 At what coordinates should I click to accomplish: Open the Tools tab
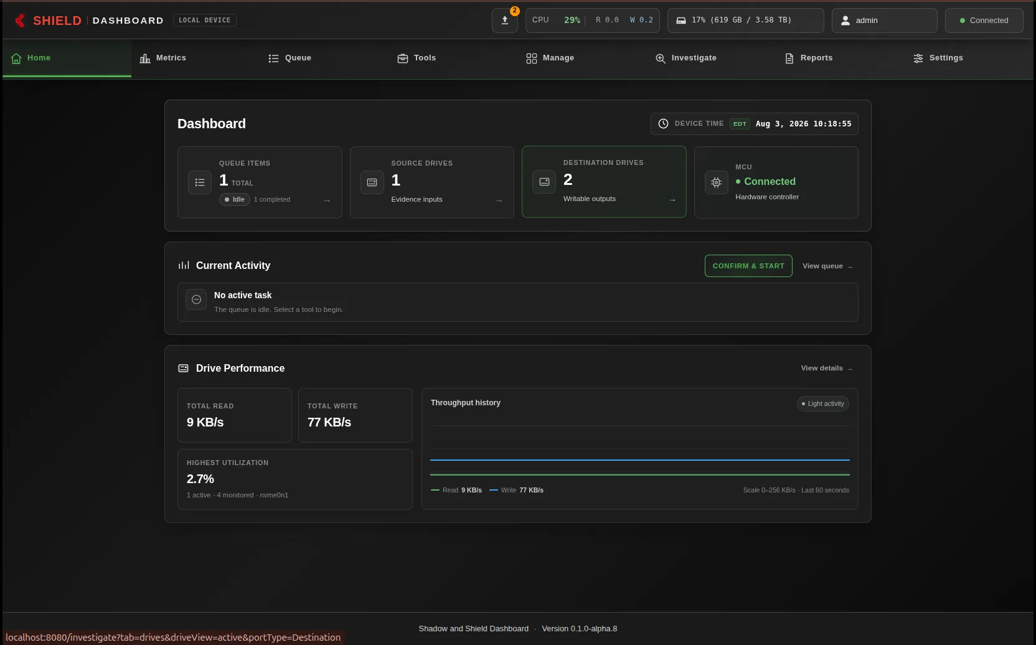[x=453, y=58]
